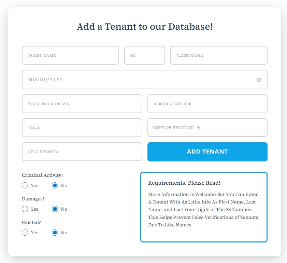Click the MI input field
The height and width of the screenshot is (263, 287).
coord(144,55)
